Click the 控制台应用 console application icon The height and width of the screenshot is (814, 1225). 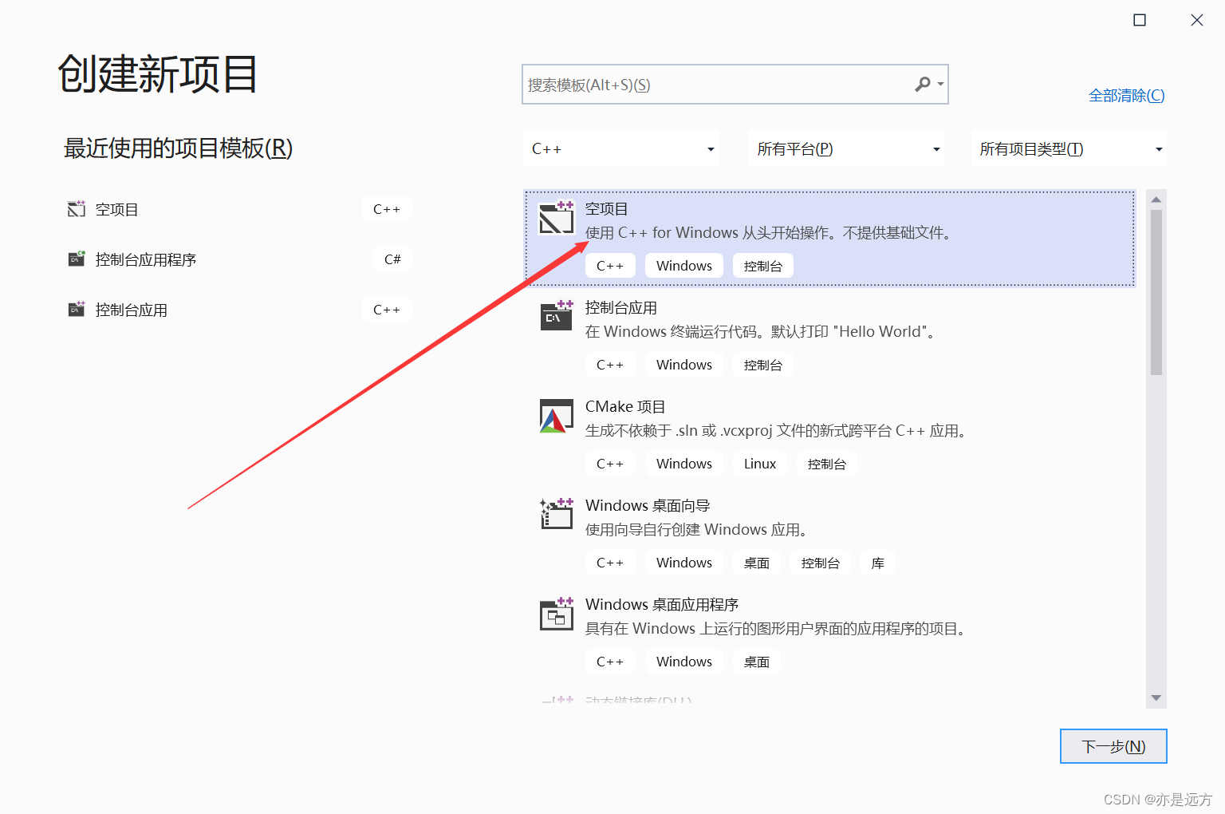[557, 316]
